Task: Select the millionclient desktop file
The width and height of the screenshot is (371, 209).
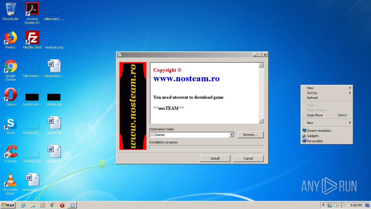Action: pyautogui.click(x=54, y=12)
